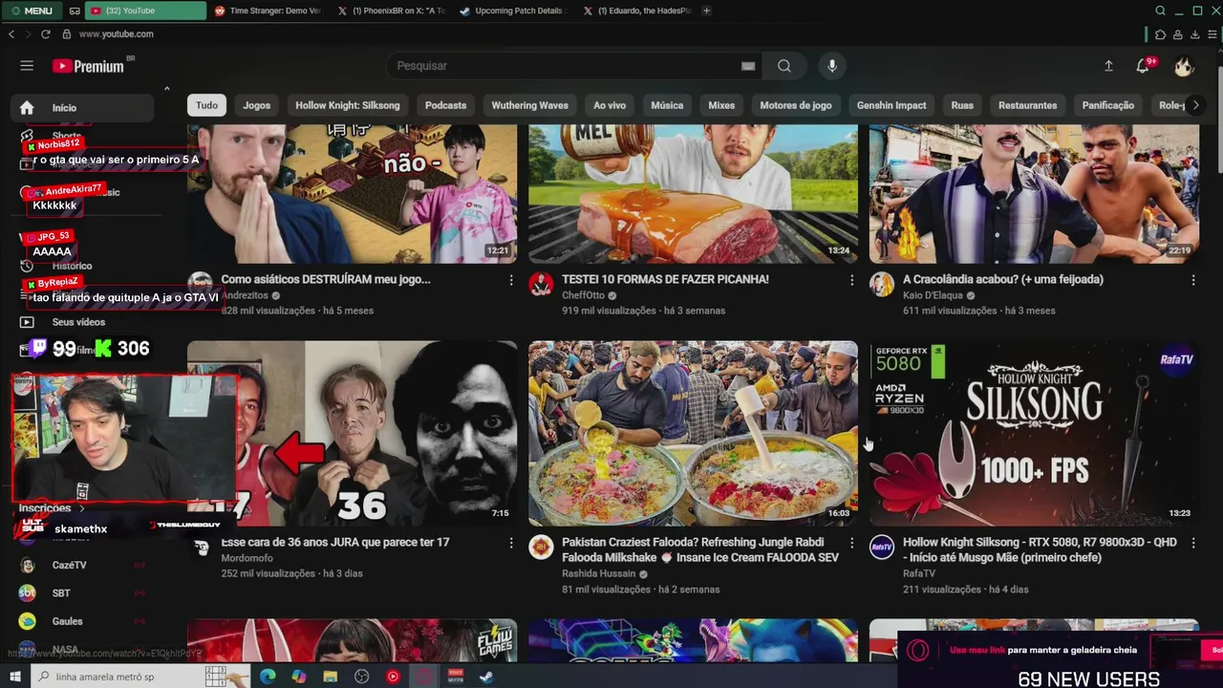The height and width of the screenshot is (688, 1223).
Task: Open the Create upload icon
Action: tap(1108, 66)
